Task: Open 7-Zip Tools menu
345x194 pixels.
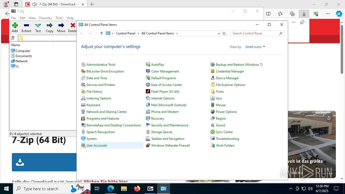Action: click(x=59, y=18)
